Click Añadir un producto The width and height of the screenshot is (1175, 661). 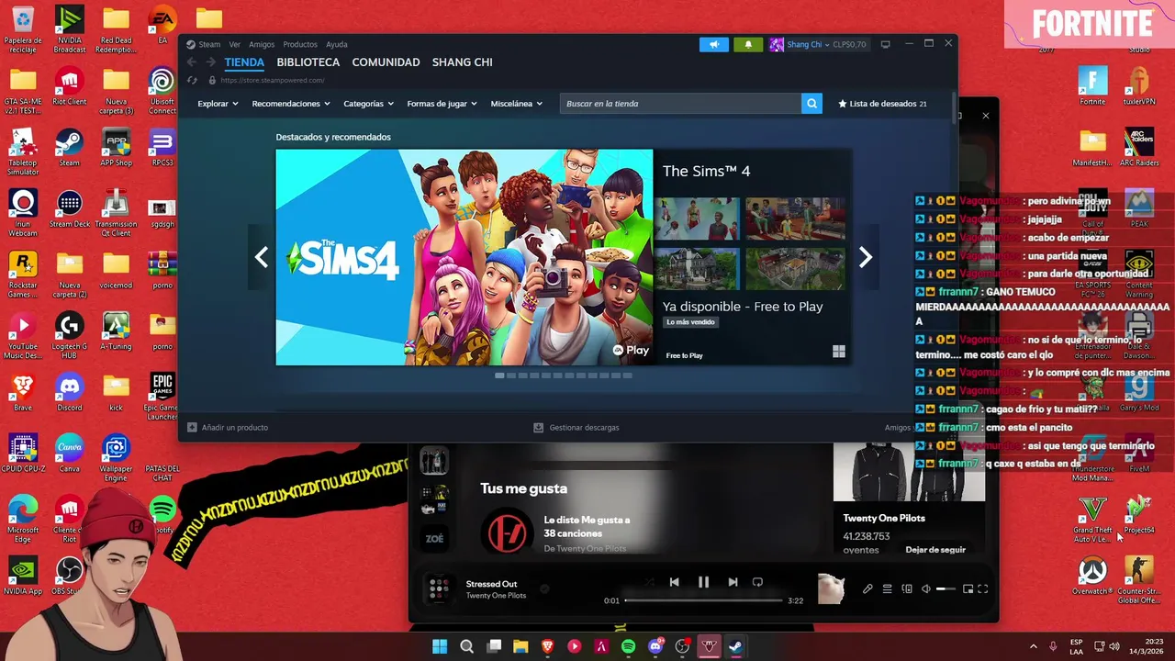[x=228, y=427]
